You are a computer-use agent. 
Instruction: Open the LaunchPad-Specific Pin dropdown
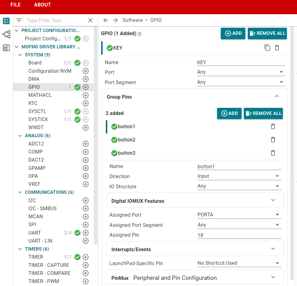[239, 263]
